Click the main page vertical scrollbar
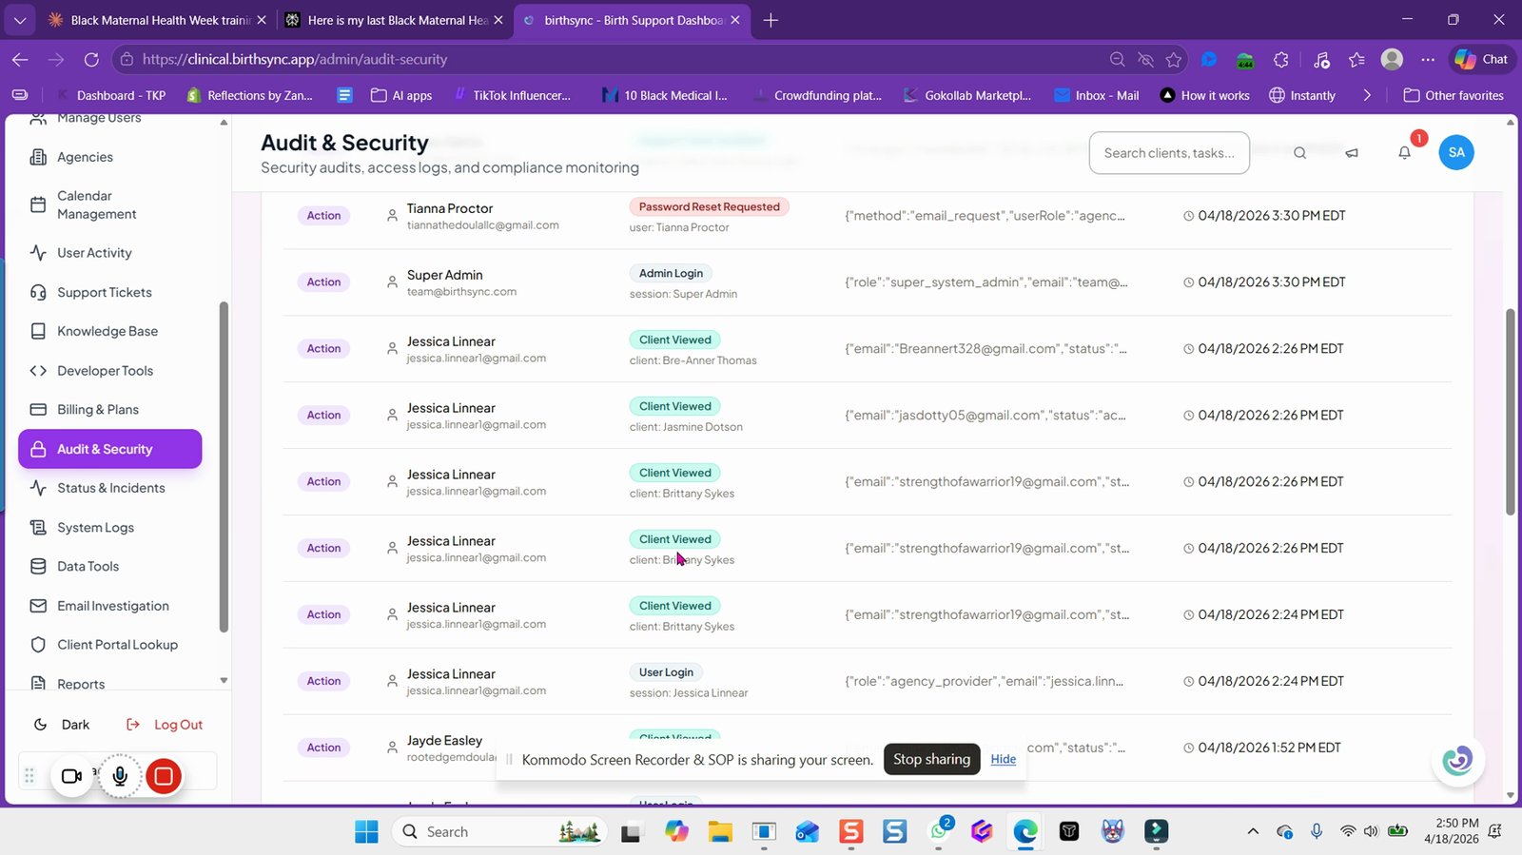The width and height of the screenshot is (1522, 855). tap(1510, 412)
